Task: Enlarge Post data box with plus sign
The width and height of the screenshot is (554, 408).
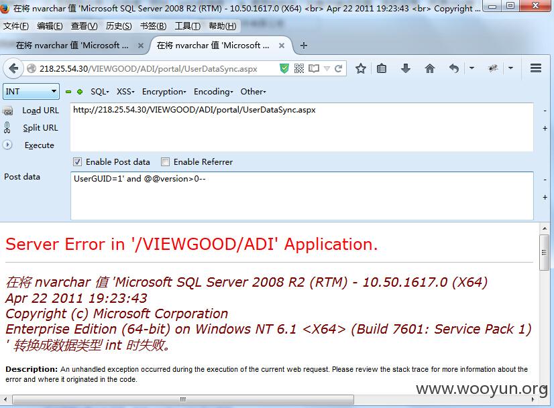Action: 545,197
